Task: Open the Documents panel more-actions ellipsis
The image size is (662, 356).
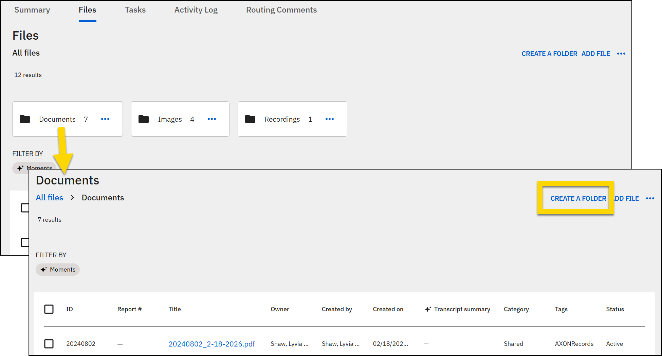Action: 650,198
